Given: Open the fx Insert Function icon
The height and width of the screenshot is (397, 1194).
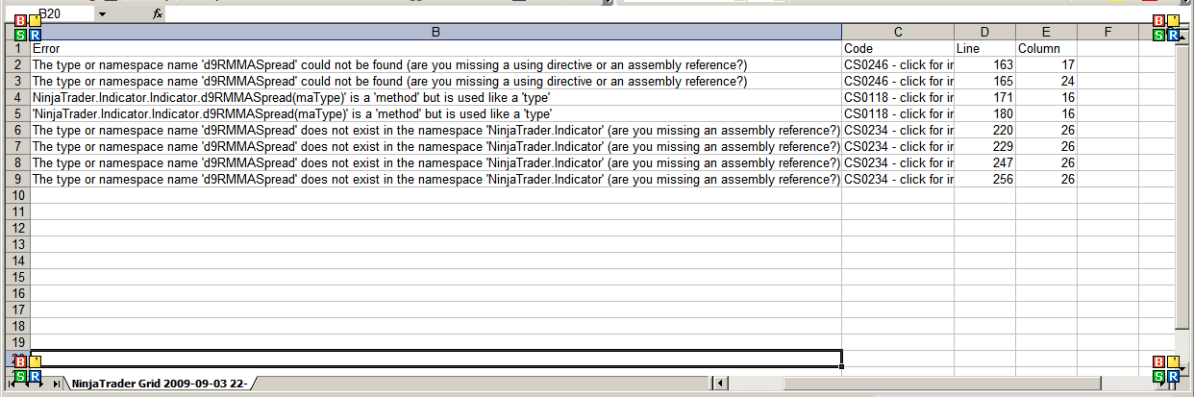Looking at the screenshot, I should pos(158,14).
